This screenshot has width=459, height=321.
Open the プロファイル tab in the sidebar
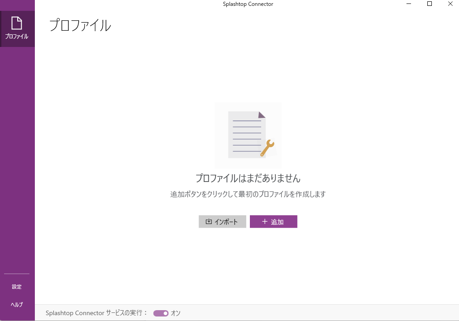tap(17, 28)
